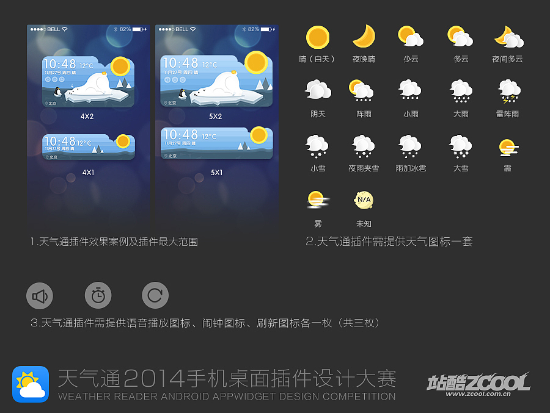The image size is (550, 413).
Task: Tap the penguin in the 4X2 widget
Action: (x=57, y=92)
